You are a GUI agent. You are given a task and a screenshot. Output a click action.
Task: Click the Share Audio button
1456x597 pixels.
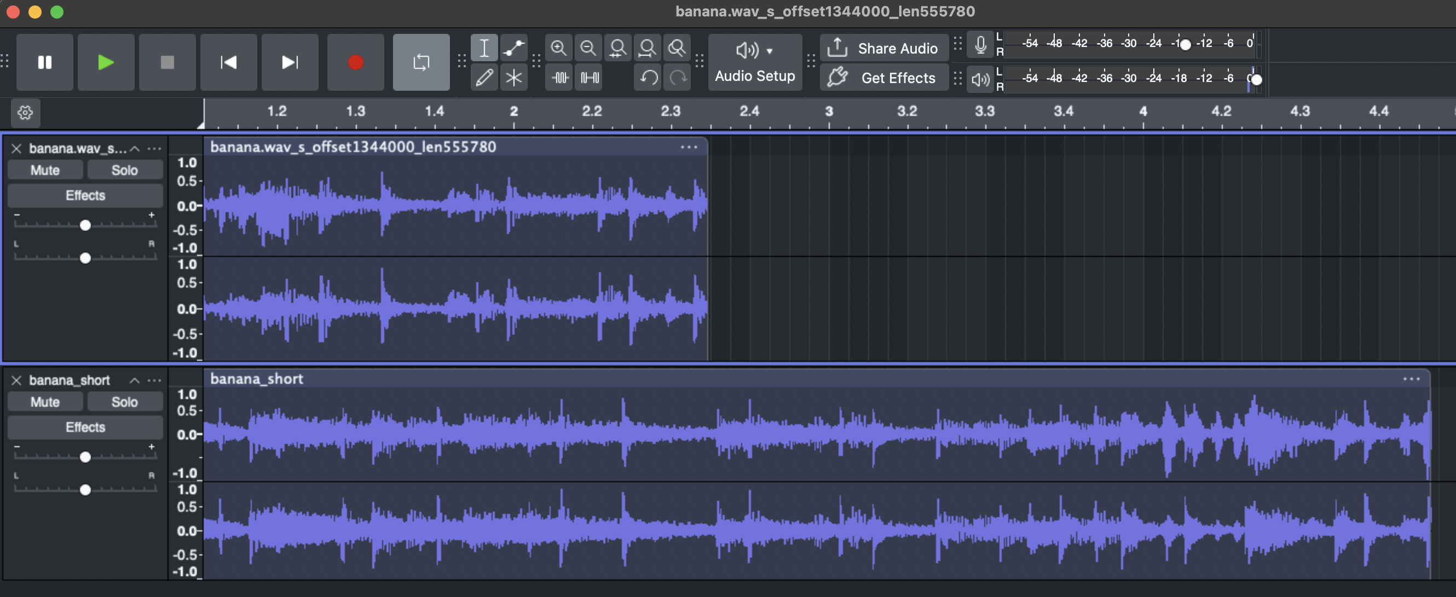point(883,48)
